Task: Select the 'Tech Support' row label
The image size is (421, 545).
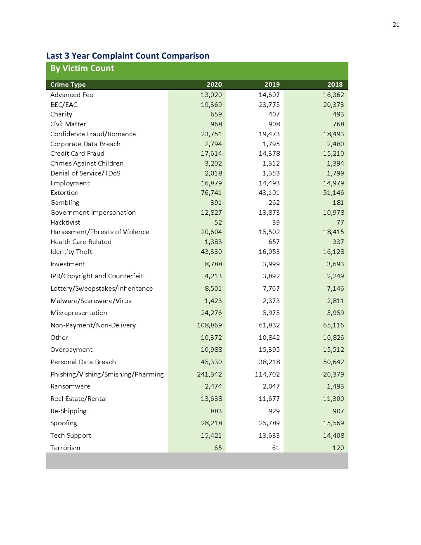Action: 71,436
